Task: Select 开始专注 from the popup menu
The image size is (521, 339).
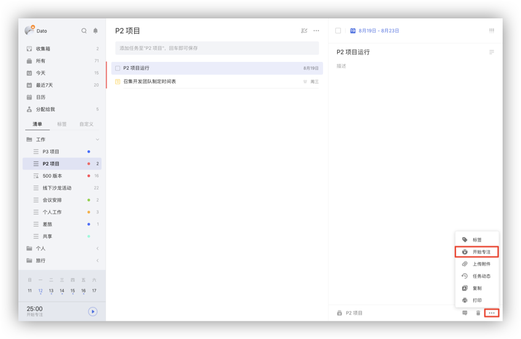Action: coord(477,252)
